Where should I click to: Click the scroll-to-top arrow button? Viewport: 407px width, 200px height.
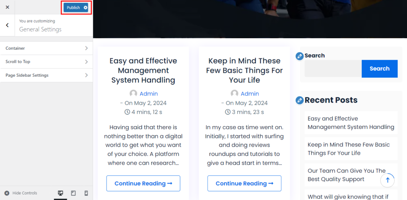point(388,180)
